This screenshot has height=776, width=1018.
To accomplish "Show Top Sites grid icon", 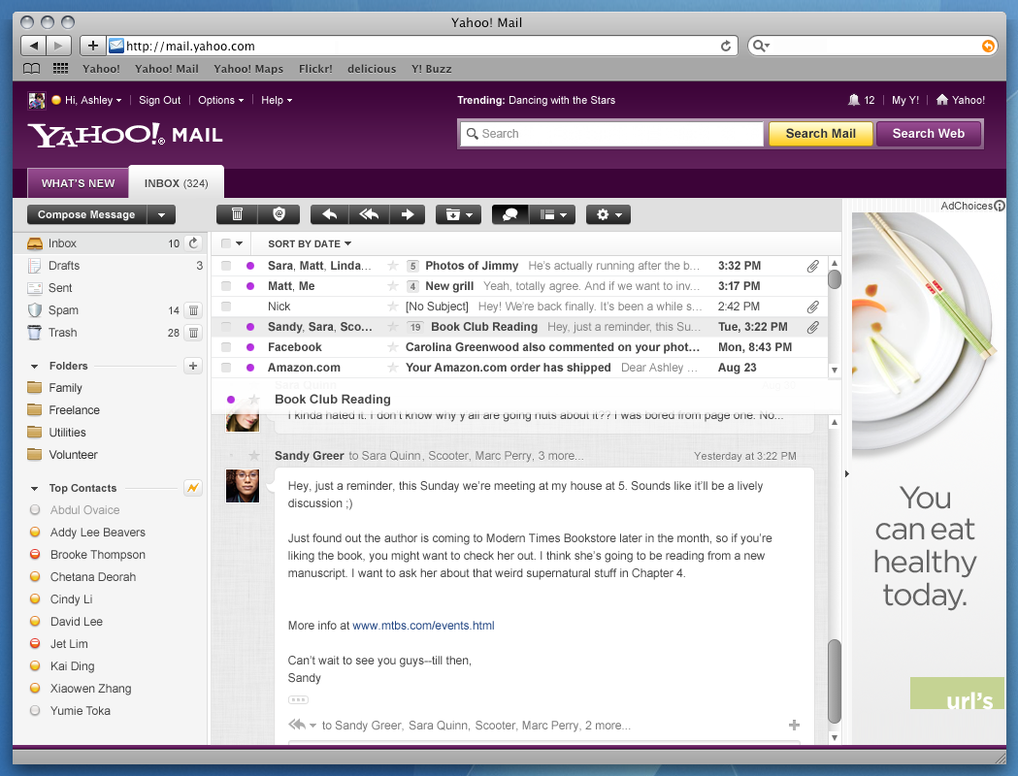I will coord(60,69).
